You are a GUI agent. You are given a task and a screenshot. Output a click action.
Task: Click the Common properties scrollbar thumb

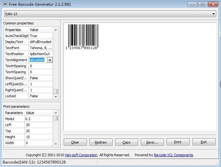(56, 91)
